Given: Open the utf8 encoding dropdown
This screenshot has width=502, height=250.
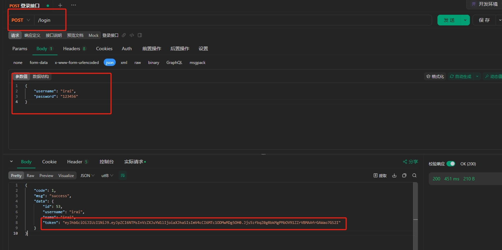Looking at the screenshot, I should pyautogui.click(x=107, y=175).
